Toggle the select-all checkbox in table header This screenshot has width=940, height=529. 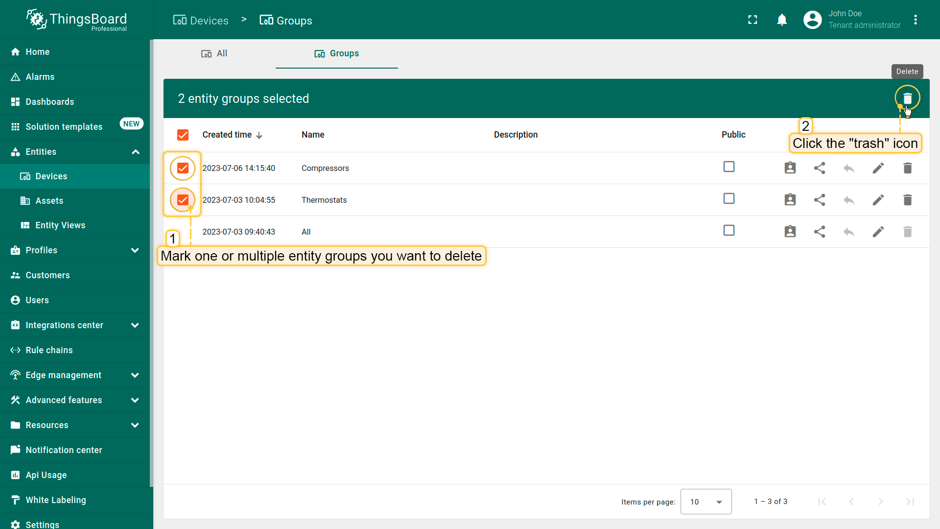(x=183, y=135)
